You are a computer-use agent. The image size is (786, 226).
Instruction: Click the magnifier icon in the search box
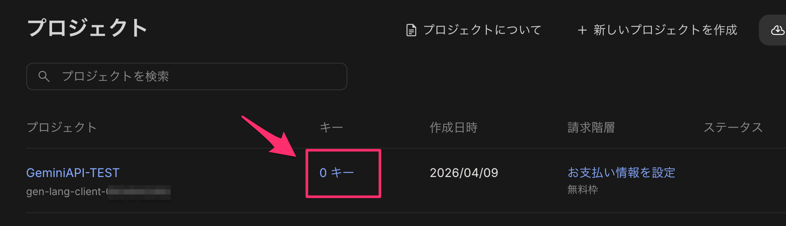pyautogui.click(x=44, y=76)
